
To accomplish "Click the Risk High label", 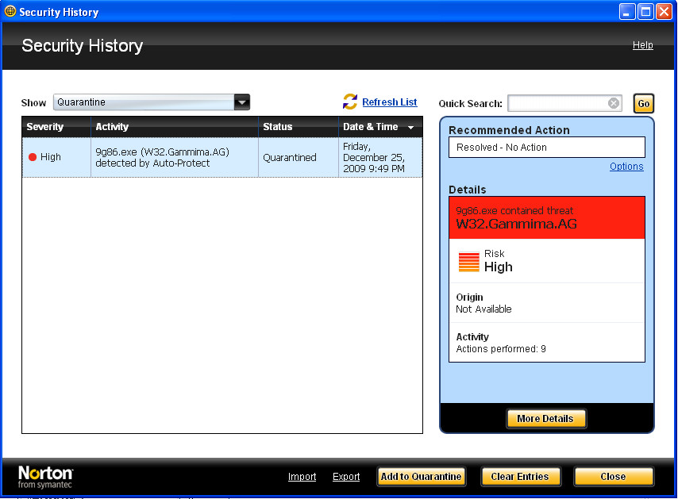I will pyautogui.click(x=498, y=261).
